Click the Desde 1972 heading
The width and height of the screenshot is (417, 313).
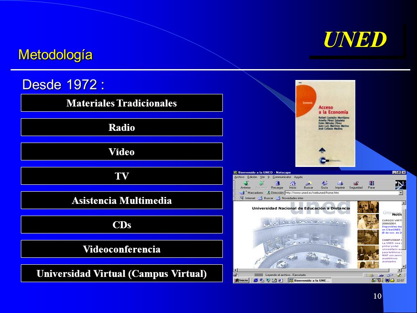pyautogui.click(x=63, y=85)
